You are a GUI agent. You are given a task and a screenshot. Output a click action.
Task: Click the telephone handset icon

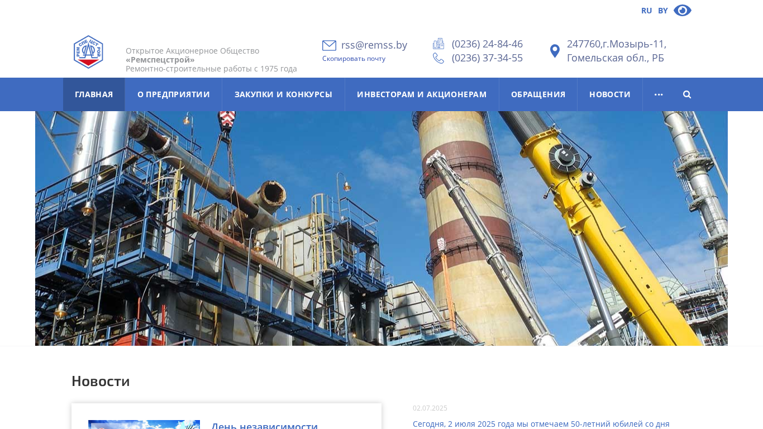(x=438, y=58)
